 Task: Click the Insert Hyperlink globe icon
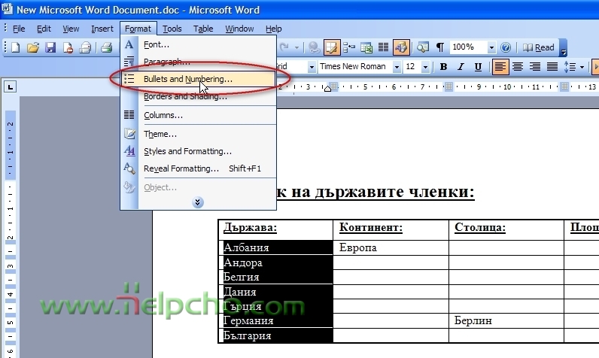tap(314, 47)
